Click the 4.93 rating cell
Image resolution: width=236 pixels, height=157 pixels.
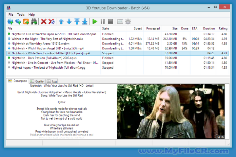224,53
